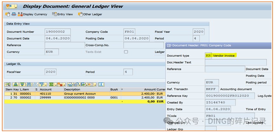
Task: Select account cell 401110
Action: tap(51, 94)
